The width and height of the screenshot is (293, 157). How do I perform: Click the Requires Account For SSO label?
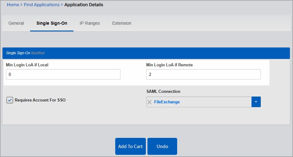coord(40,100)
